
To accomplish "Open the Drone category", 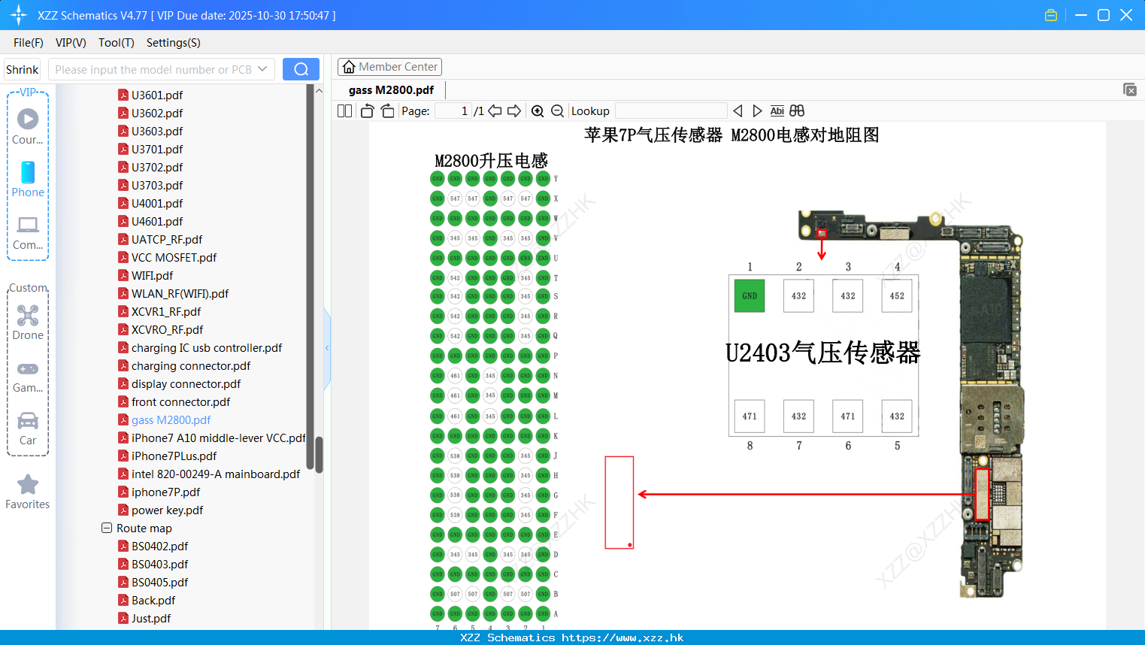I will pyautogui.click(x=28, y=322).
